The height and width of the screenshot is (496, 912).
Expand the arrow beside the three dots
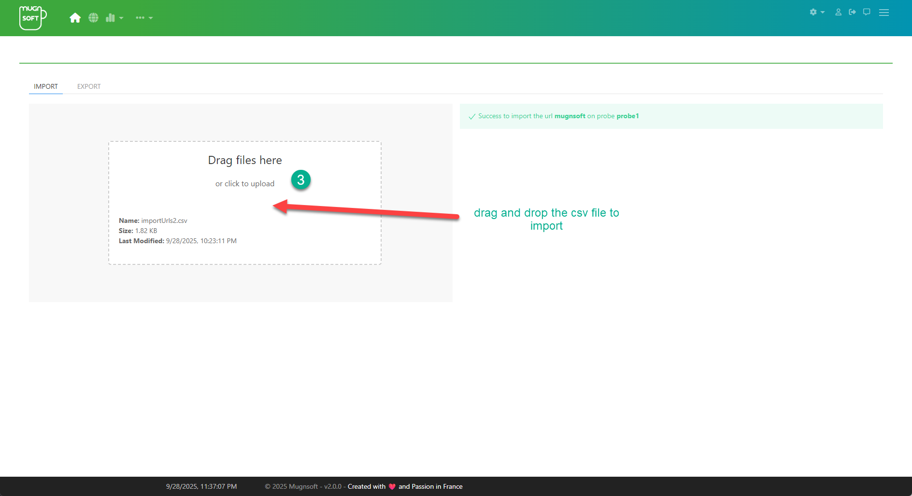pyautogui.click(x=151, y=18)
